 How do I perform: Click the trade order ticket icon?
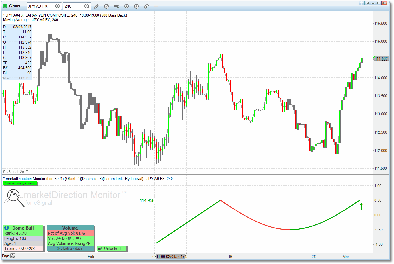coord(146,6)
